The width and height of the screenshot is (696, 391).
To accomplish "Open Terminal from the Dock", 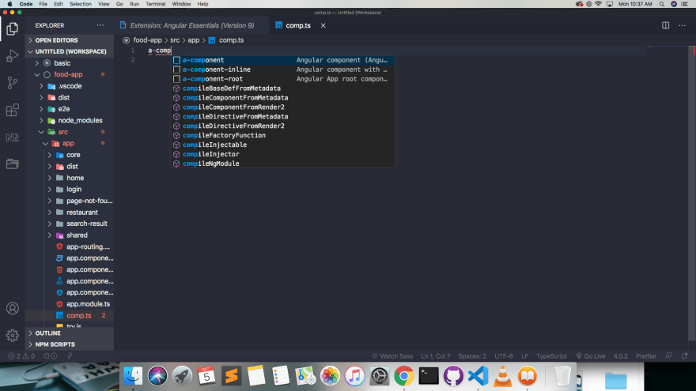I will click(429, 376).
